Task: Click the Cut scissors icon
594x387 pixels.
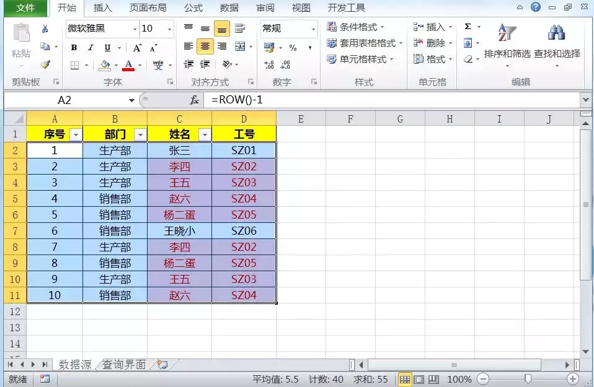Action: (x=45, y=28)
